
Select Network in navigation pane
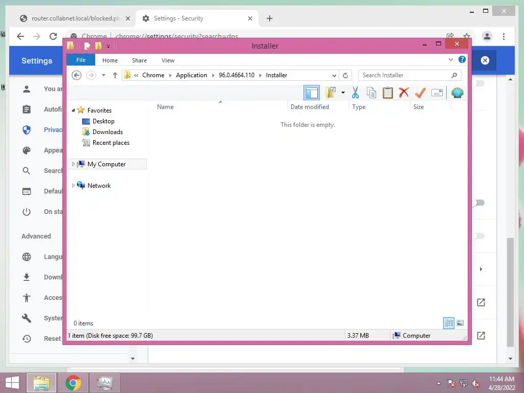[99, 185]
